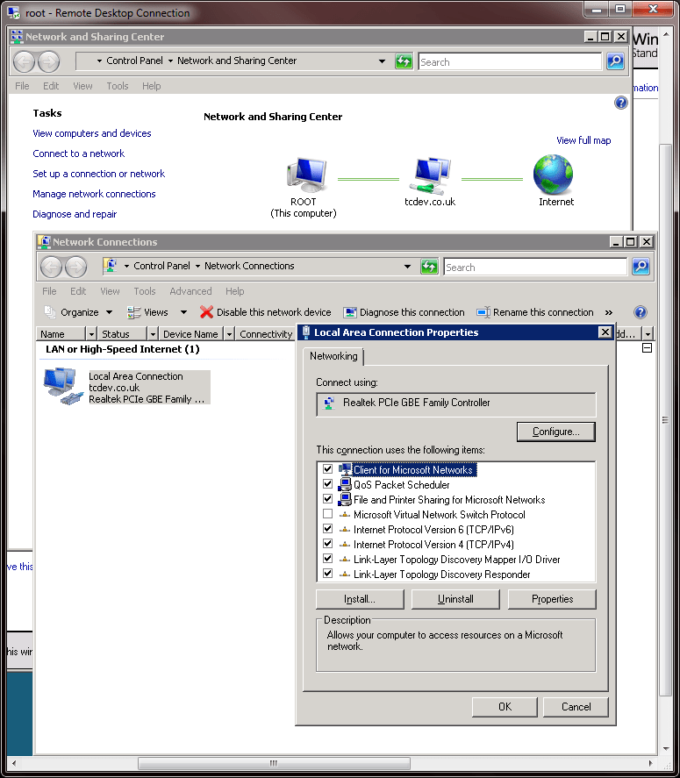
Task: Open Views dropdown arrow
Action: (x=183, y=312)
